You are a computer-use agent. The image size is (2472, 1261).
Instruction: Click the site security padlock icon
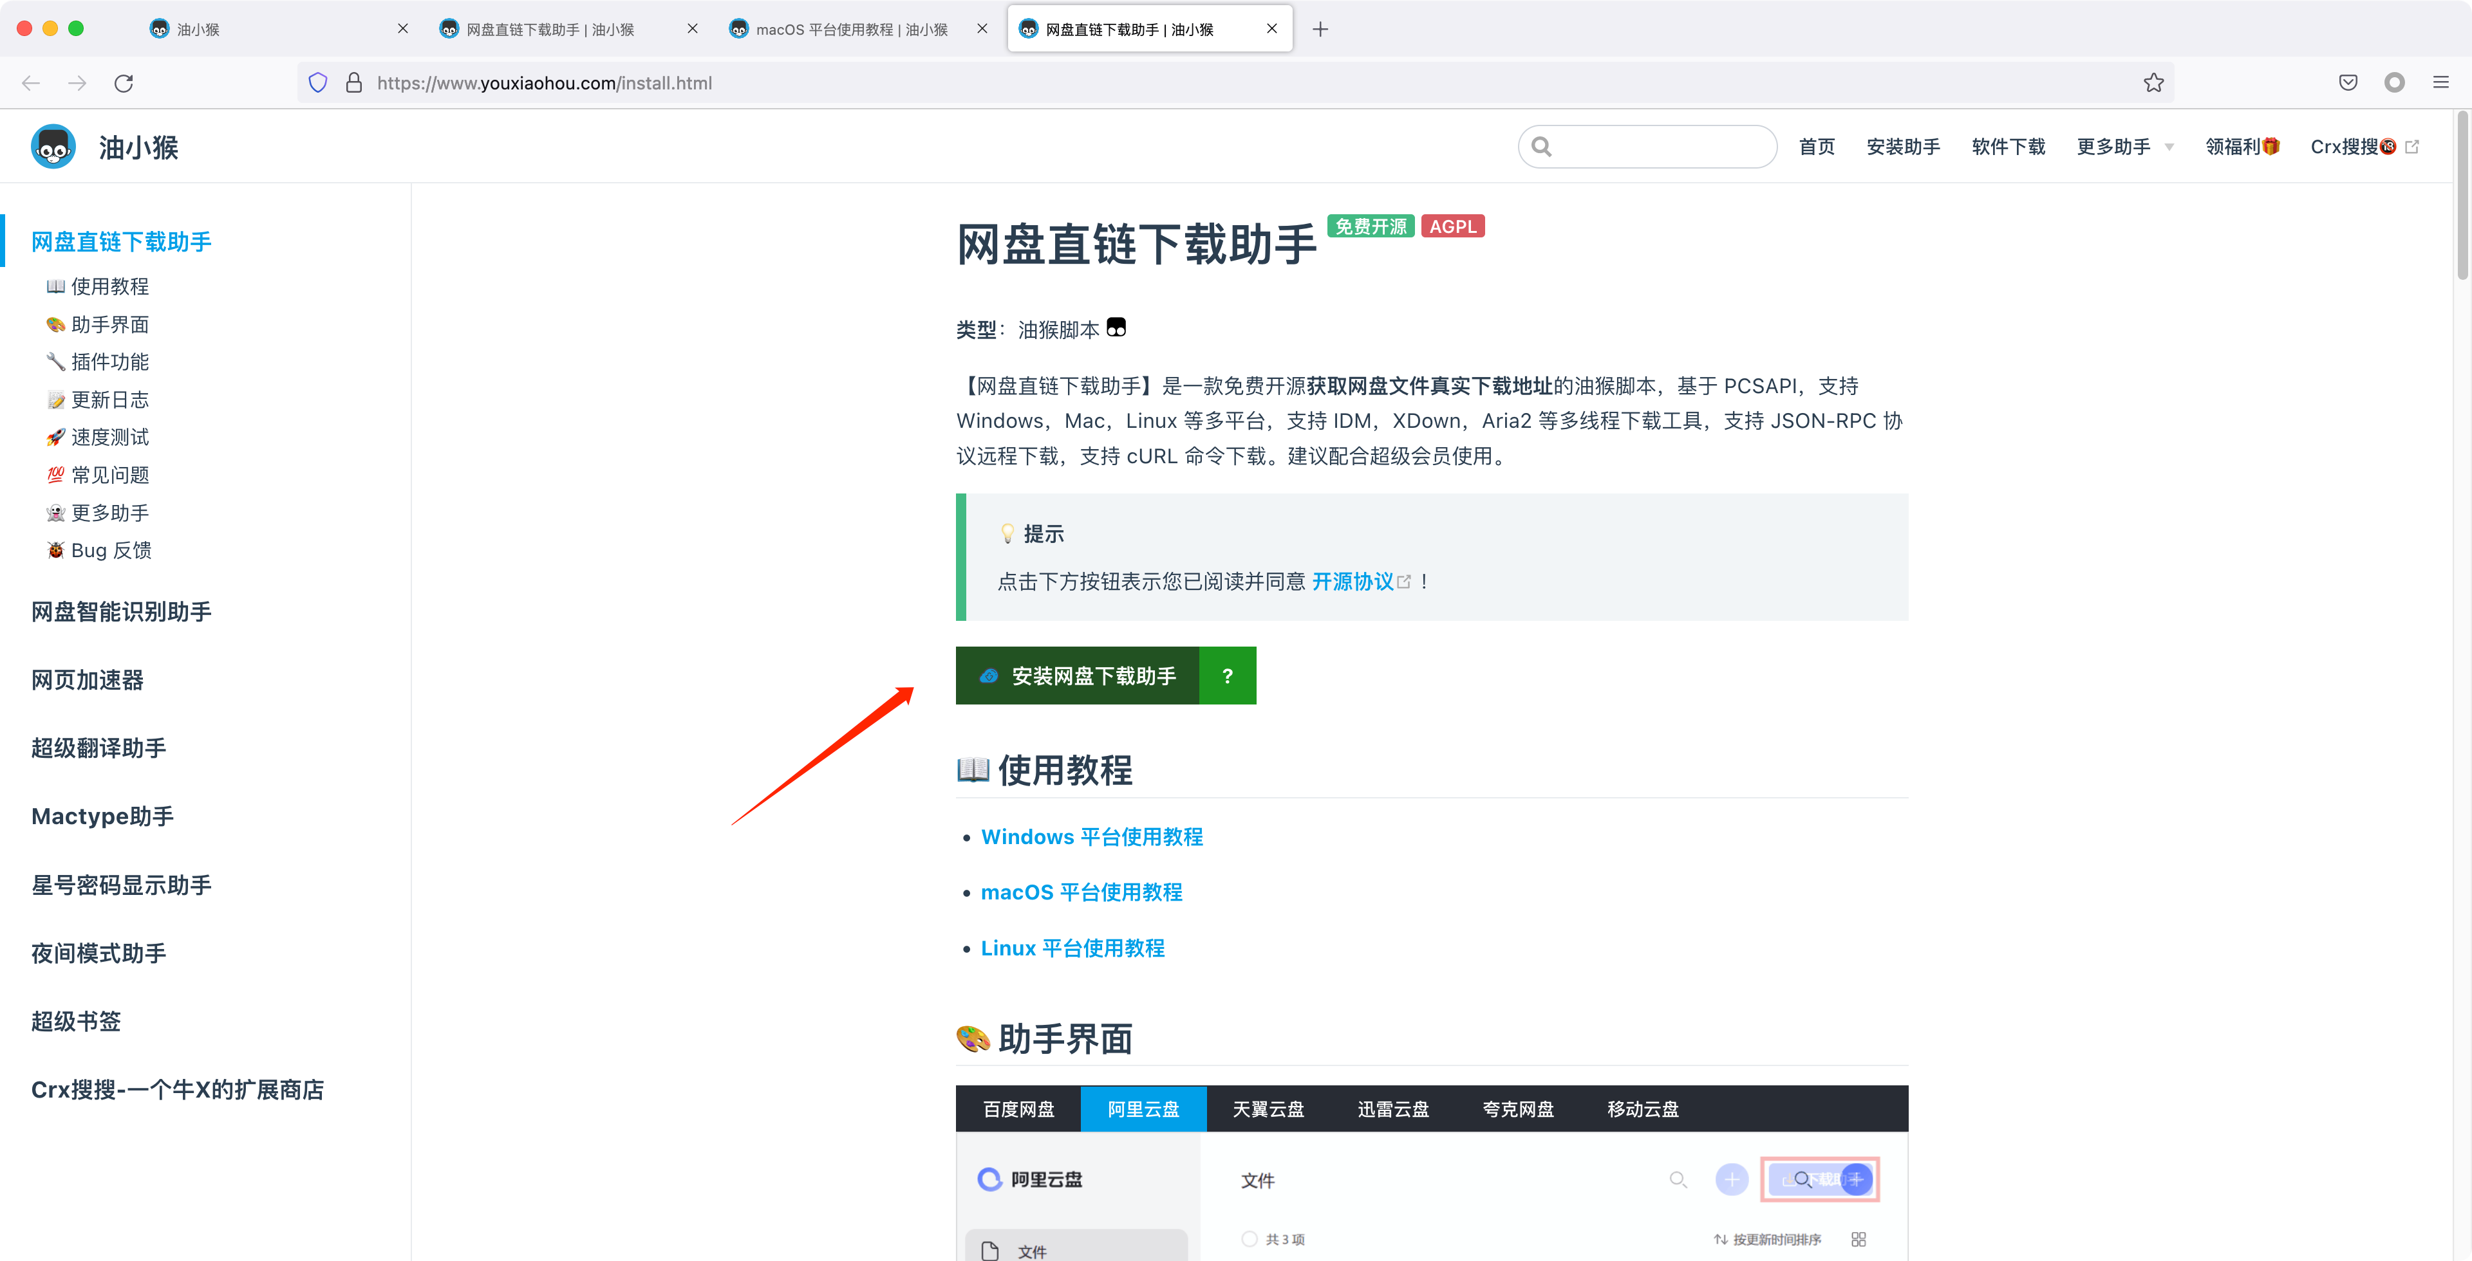[x=354, y=84]
